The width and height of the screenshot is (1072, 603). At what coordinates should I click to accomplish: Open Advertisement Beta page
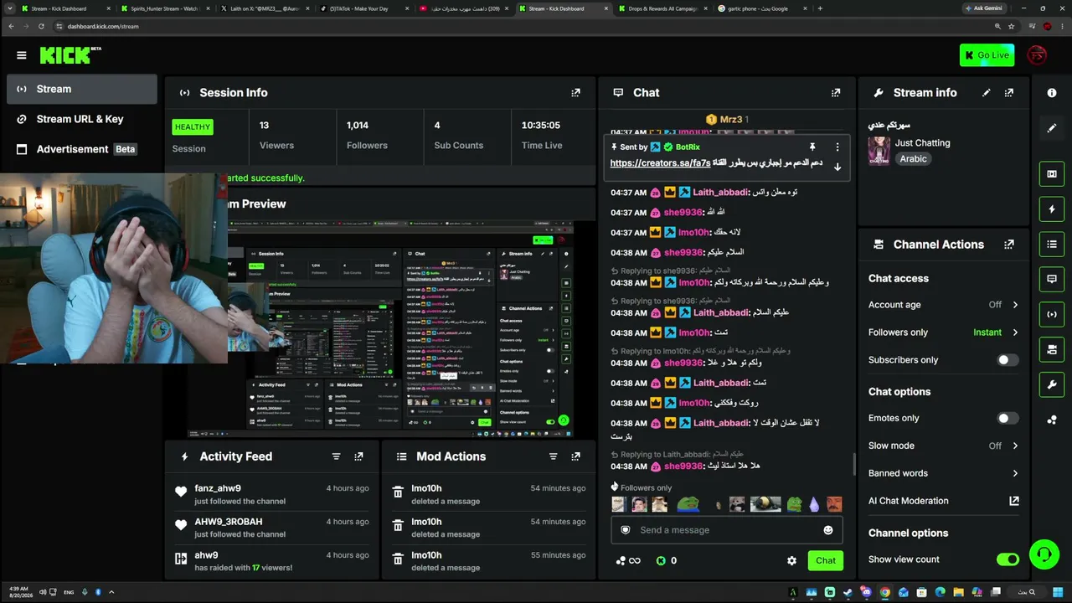coord(81,149)
